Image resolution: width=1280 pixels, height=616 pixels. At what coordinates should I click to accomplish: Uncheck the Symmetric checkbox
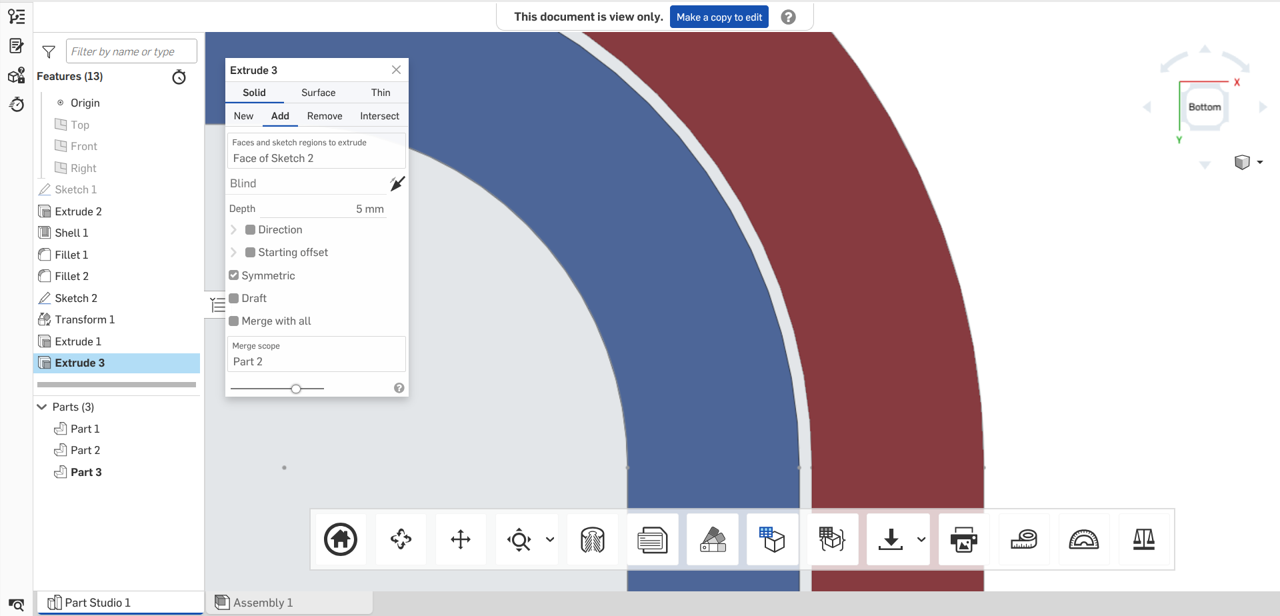click(x=233, y=275)
